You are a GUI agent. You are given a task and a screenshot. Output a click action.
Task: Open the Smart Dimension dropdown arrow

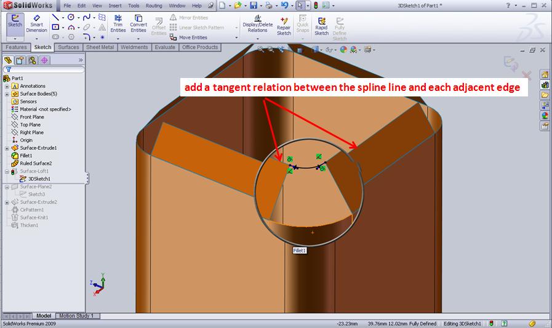coord(36,39)
